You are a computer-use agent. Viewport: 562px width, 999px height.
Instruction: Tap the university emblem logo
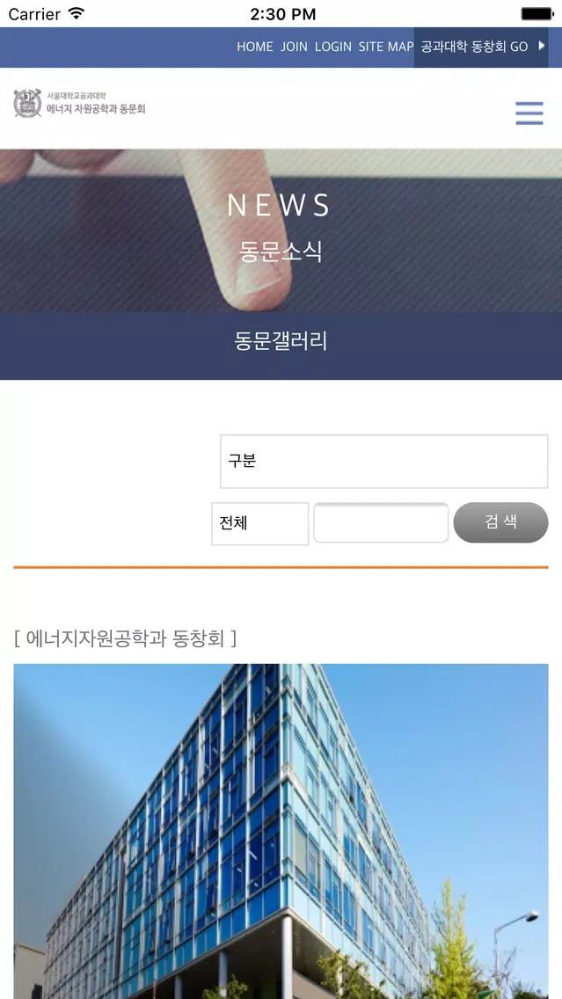point(27,103)
